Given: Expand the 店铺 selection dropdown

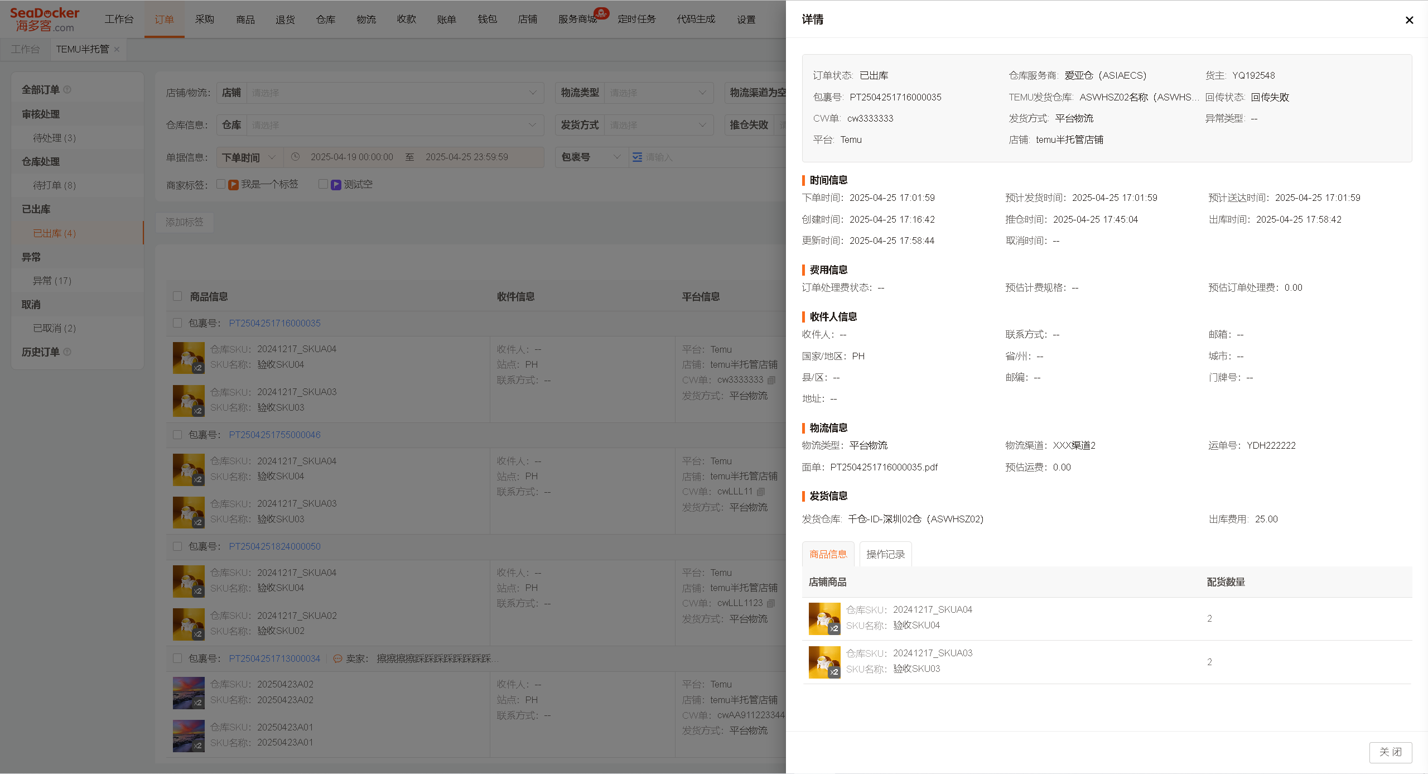Looking at the screenshot, I should point(395,93).
